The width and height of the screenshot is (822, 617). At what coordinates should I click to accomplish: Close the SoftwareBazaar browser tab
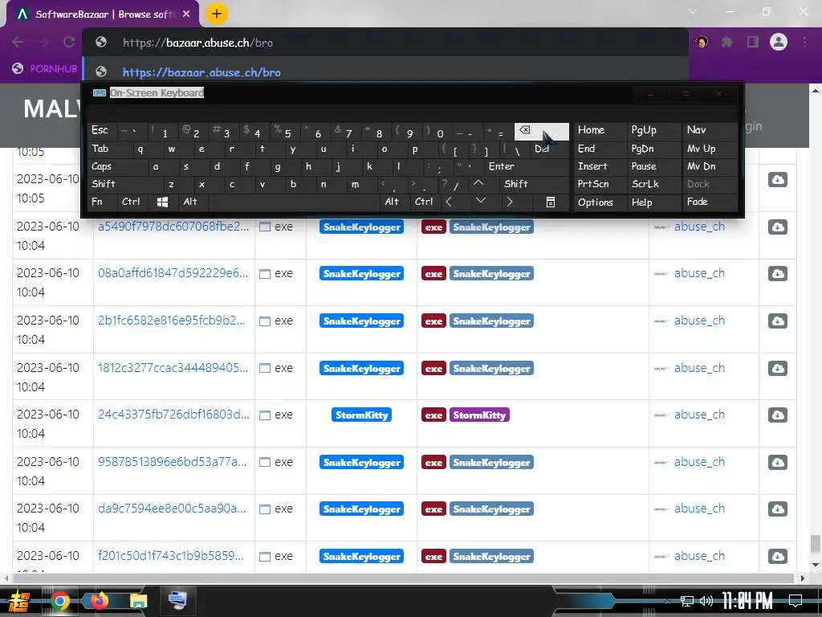[x=186, y=14]
